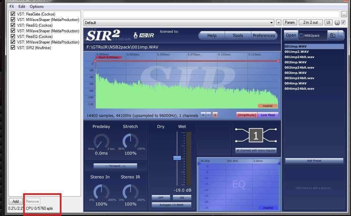Viewport: 351px width, 216px height.
Task: Open the Default preset dropdown
Action: [179, 22]
